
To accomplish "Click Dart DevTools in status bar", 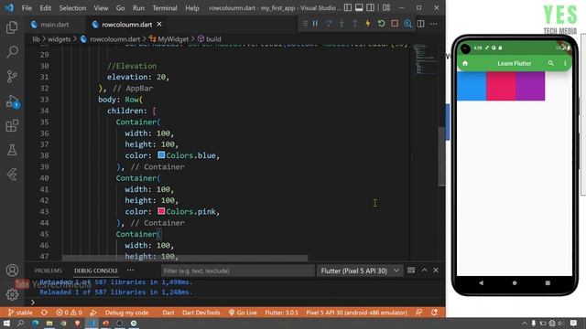I will (201, 313).
